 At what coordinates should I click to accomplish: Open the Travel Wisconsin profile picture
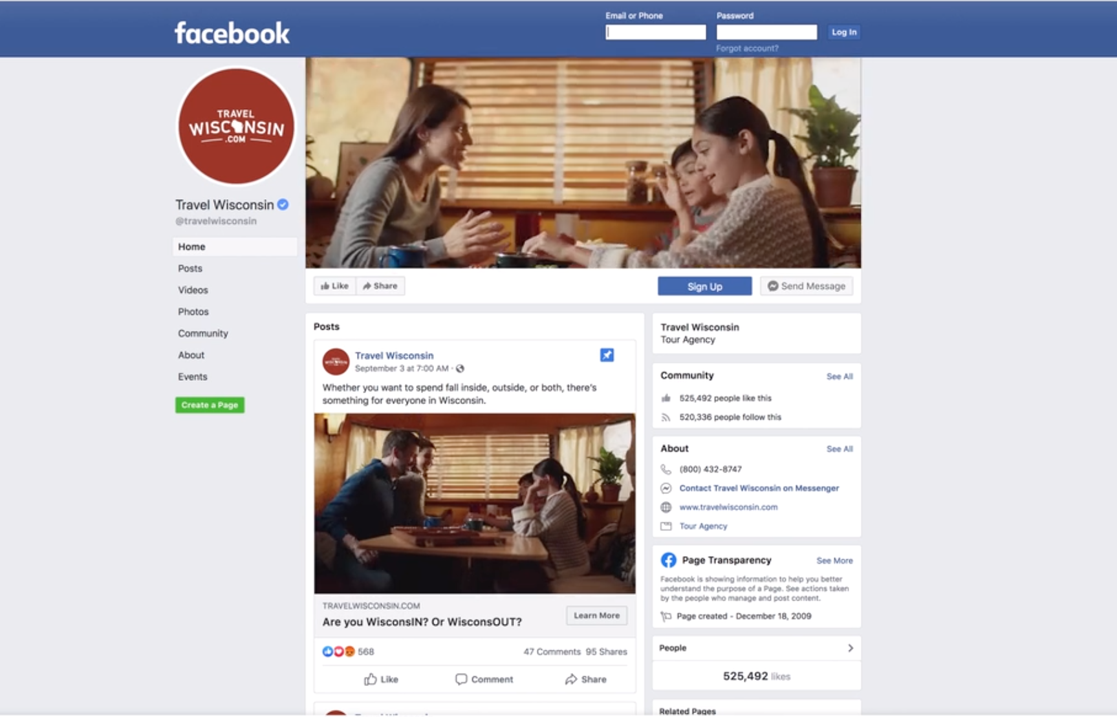coord(236,127)
